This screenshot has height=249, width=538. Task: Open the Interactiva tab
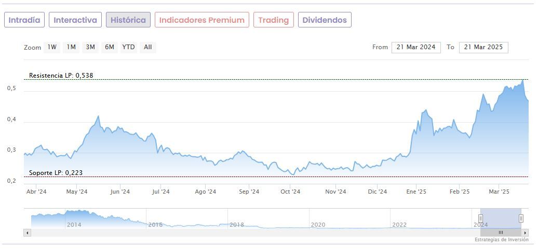coord(75,20)
